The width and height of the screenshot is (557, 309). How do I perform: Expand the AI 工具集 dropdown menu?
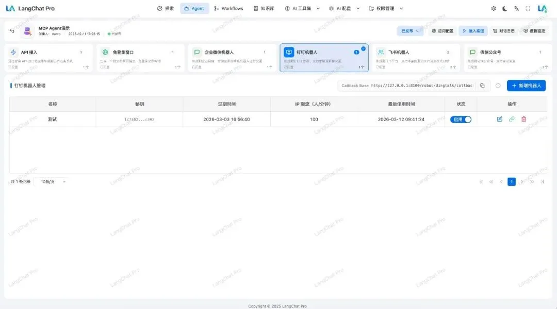tap(302, 9)
